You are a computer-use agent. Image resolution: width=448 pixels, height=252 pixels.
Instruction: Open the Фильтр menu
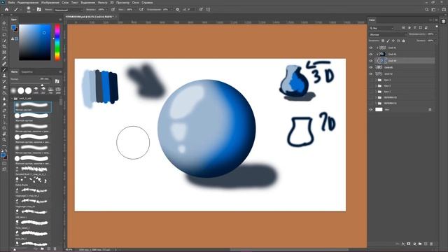coord(103,3)
